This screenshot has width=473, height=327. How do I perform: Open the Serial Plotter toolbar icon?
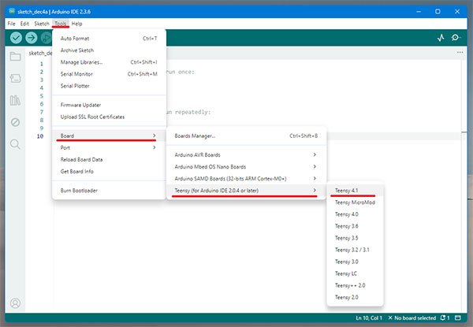[440, 38]
